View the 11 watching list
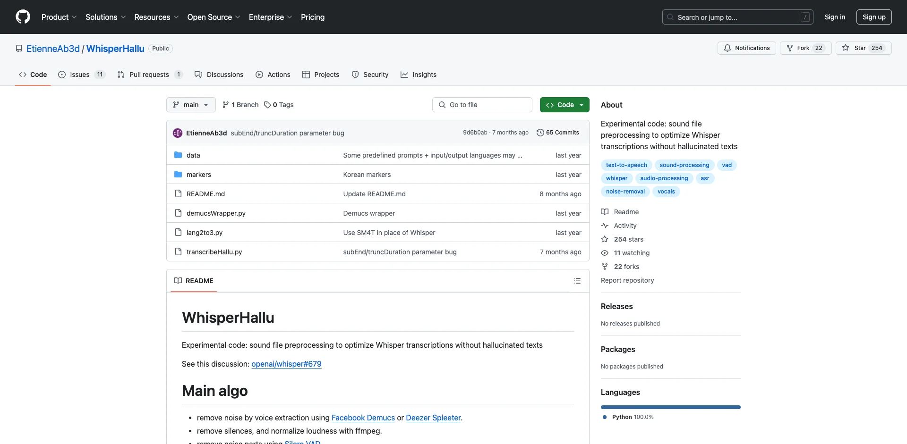Image resolution: width=907 pixels, height=444 pixels. (625, 253)
